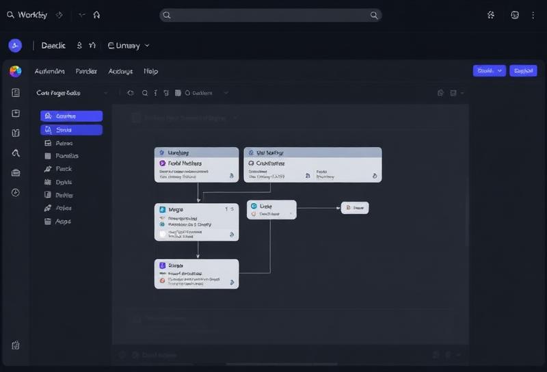547x372 pixels.
Task: Expand the Umany dropdown chevron
Action: [147, 45]
